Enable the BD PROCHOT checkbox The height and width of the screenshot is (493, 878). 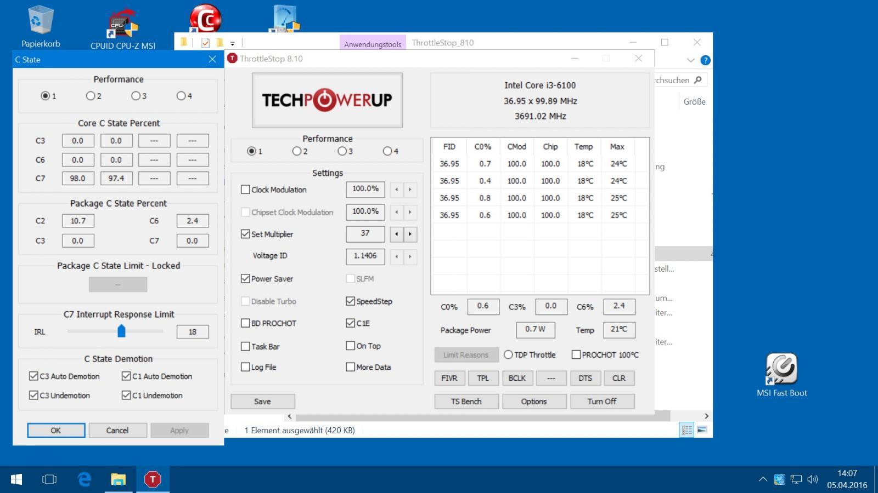tap(245, 323)
